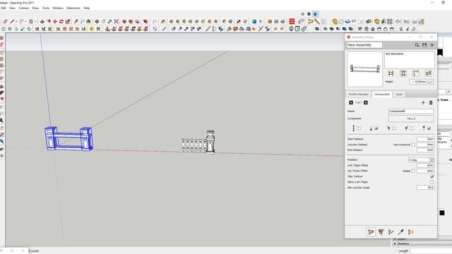Activate the first build tool at dialog bottom
This screenshot has height=254, width=452.
tap(371, 232)
